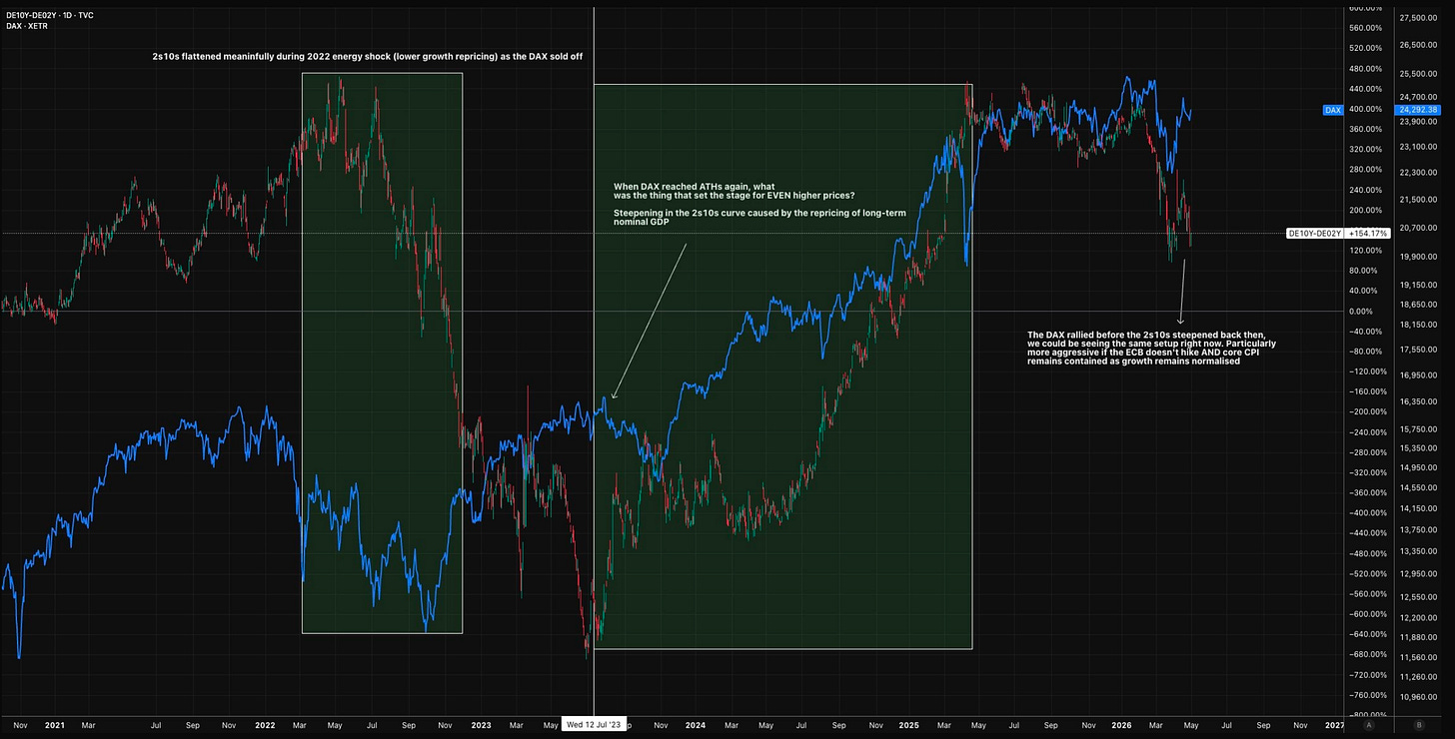Select the downward arrow near 2026 candles
1455x739 pixels.
(x=1182, y=291)
